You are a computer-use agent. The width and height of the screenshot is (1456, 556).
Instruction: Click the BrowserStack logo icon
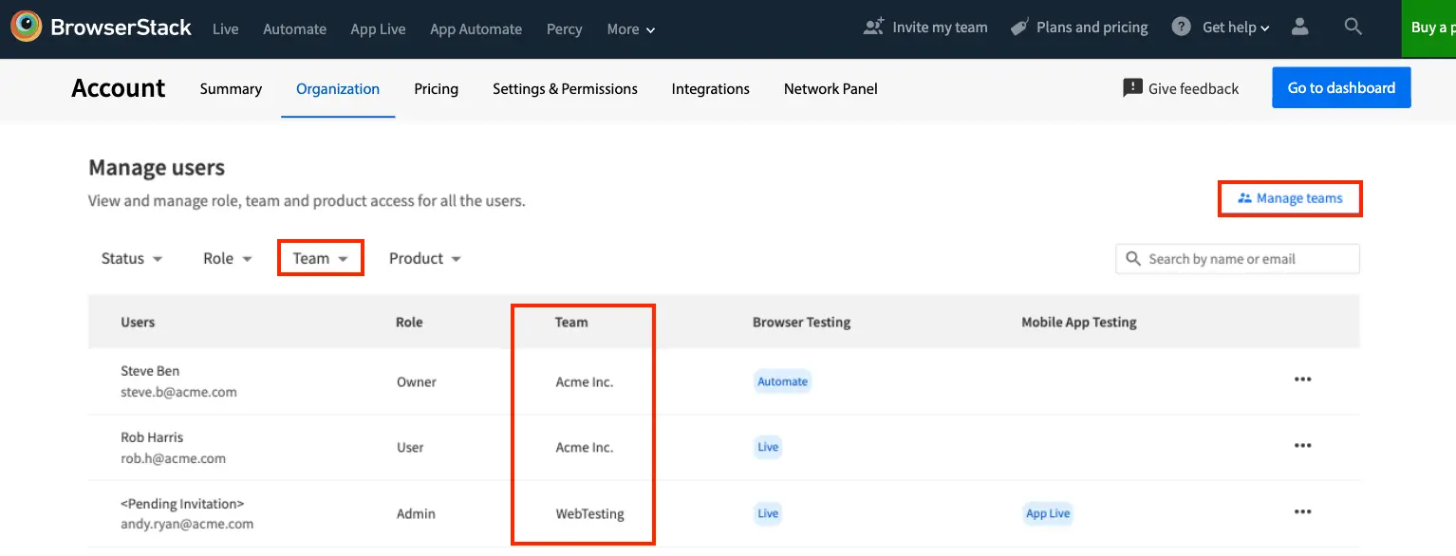(x=26, y=28)
